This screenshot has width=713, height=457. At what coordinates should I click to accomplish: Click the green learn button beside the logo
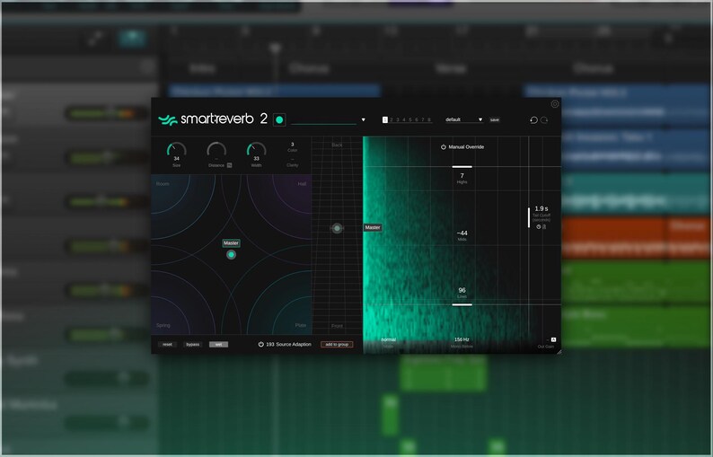[x=279, y=119]
